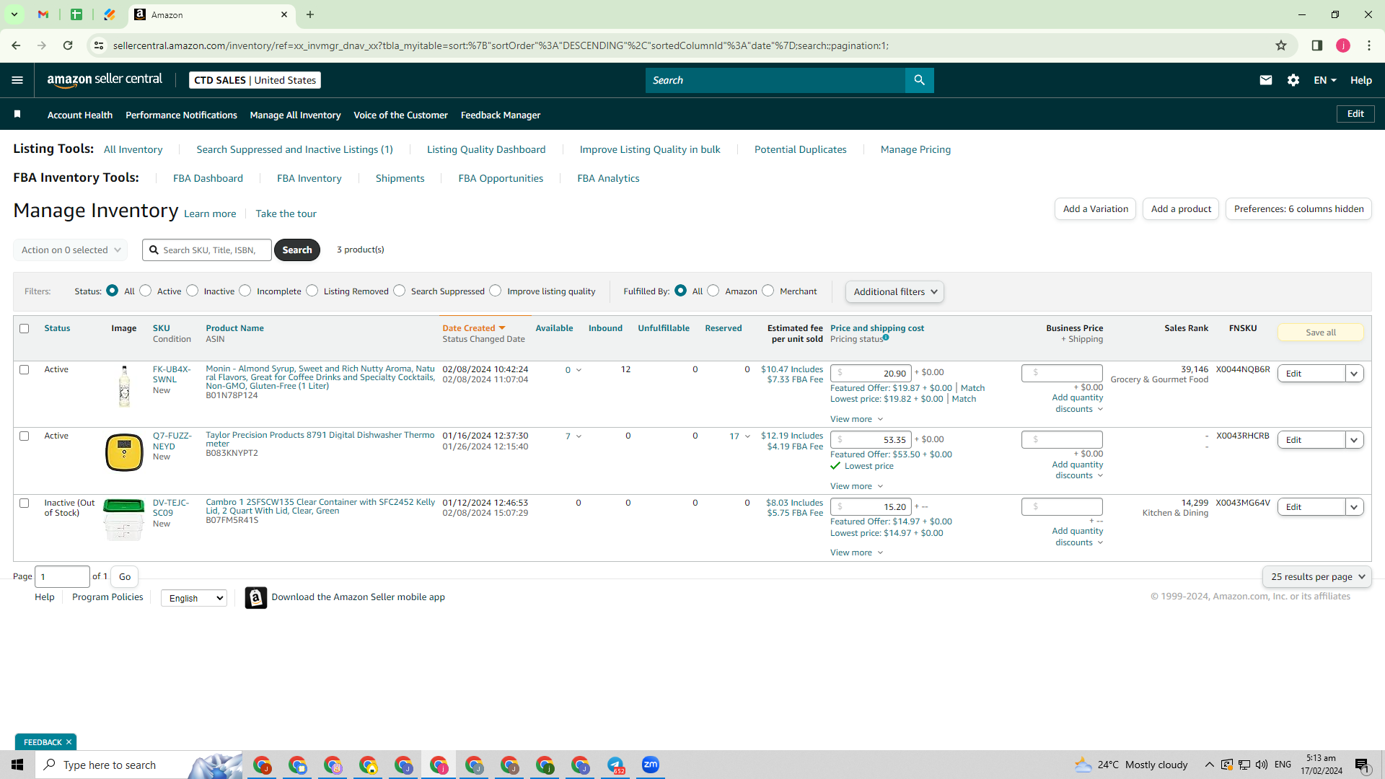This screenshot has width=1385, height=779.
Task: Open the settings gear icon
Action: pos(1293,80)
